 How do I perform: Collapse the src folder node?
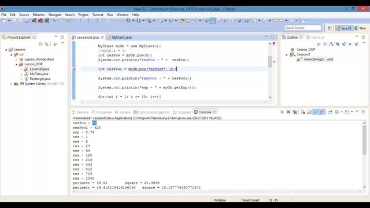[12, 54]
